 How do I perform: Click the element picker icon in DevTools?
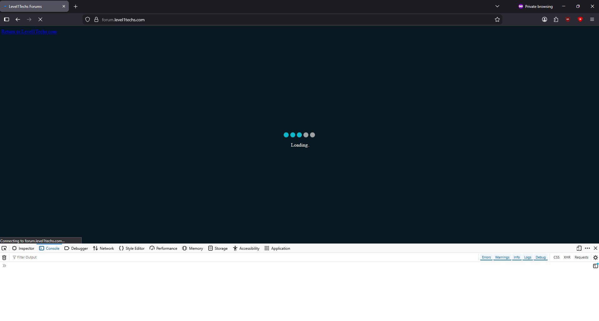(4, 248)
